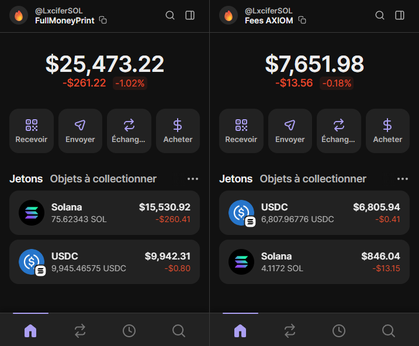The width and height of the screenshot is (419, 346).
Task: Click @LxciferSOL handle above FullMoneyPrint
Action: [59, 11]
